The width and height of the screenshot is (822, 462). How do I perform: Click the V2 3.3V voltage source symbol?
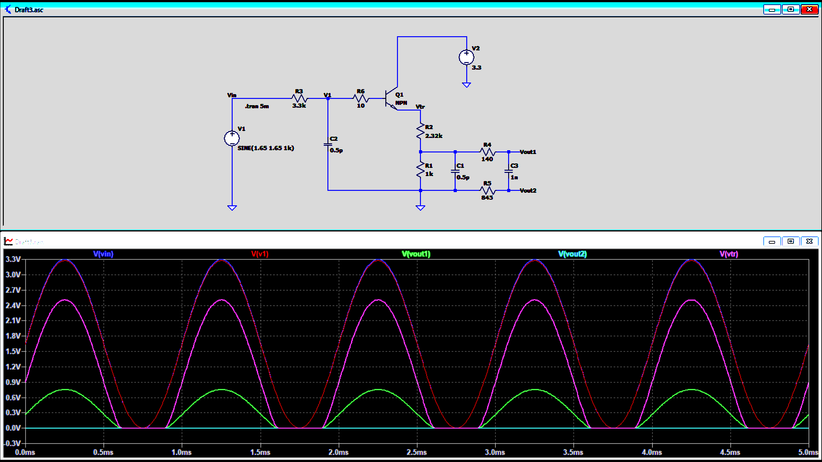pyautogui.click(x=466, y=58)
